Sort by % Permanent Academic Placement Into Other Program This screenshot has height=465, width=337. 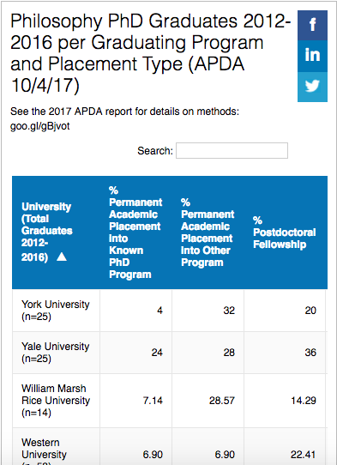(x=208, y=232)
